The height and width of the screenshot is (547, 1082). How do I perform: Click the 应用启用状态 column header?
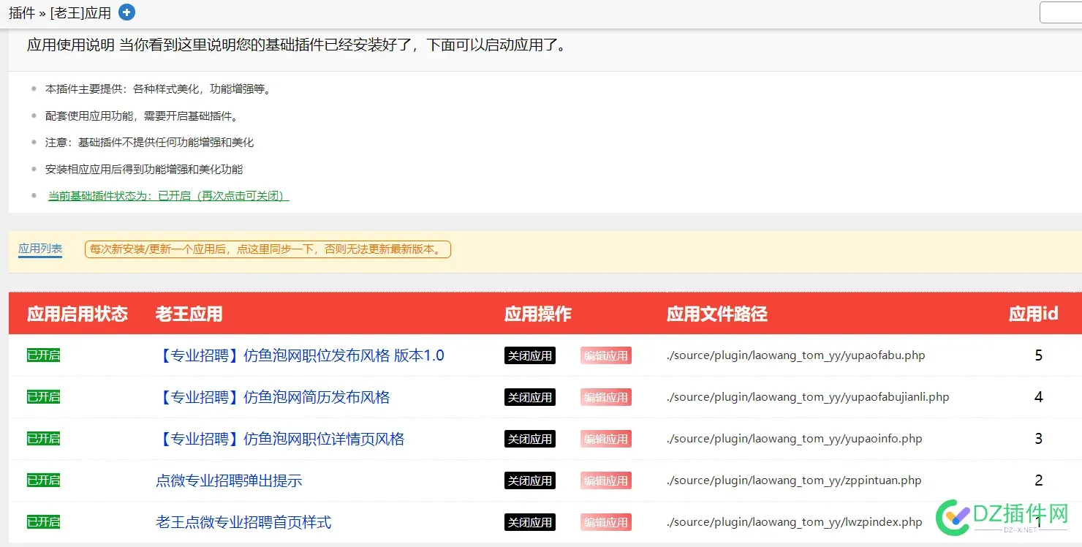click(x=77, y=314)
